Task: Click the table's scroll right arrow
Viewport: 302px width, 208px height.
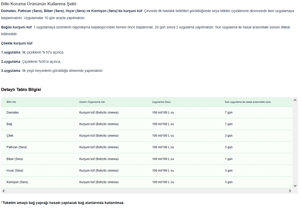Action: point(290,191)
